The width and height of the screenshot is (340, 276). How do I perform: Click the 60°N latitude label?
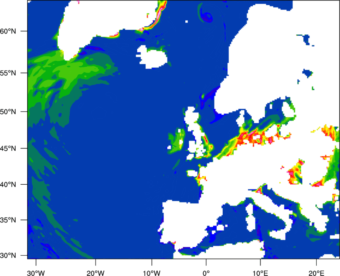tap(8, 31)
